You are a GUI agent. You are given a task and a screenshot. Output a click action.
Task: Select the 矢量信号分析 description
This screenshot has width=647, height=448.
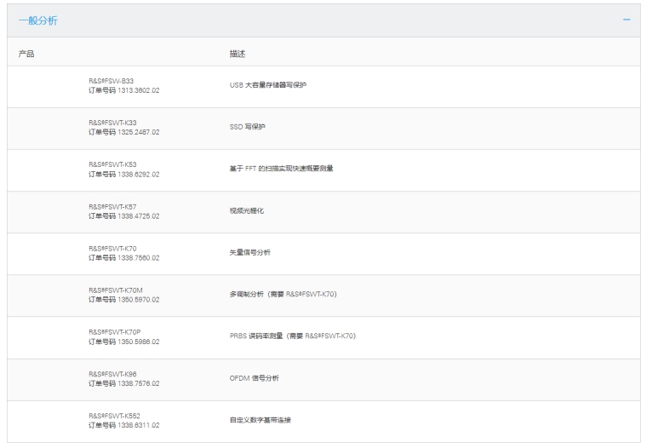tap(250, 252)
